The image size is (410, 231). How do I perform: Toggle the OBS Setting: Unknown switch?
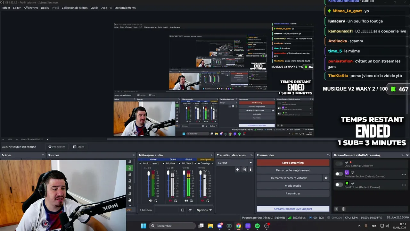coord(339,164)
